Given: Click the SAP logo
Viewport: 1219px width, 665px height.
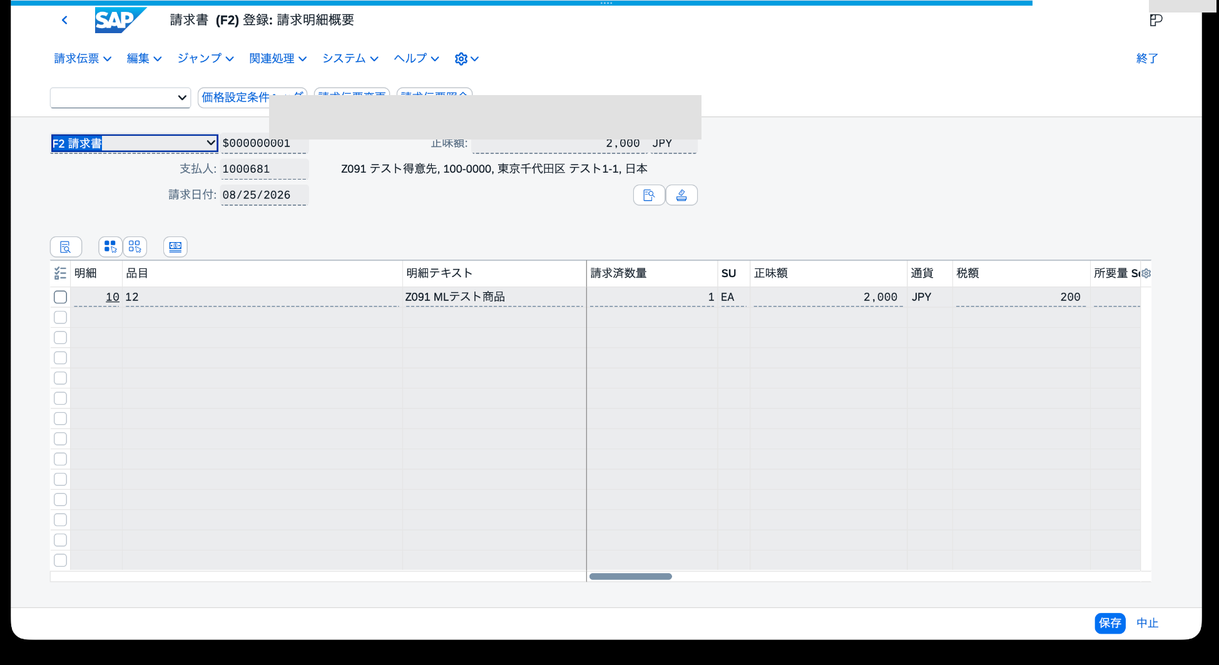Looking at the screenshot, I should click(x=120, y=20).
